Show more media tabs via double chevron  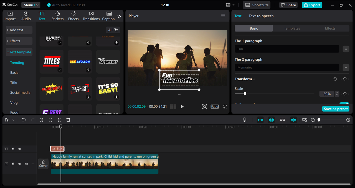119,17
